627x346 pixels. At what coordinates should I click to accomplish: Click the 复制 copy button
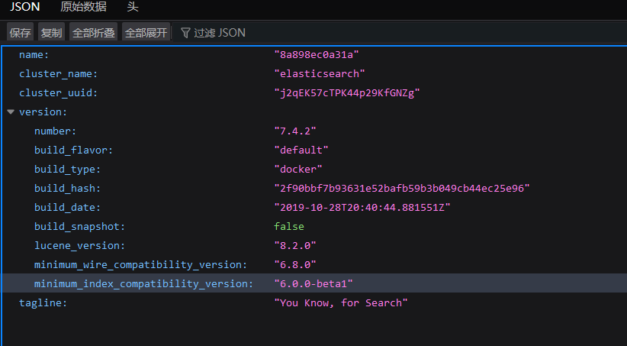tap(51, 32)
